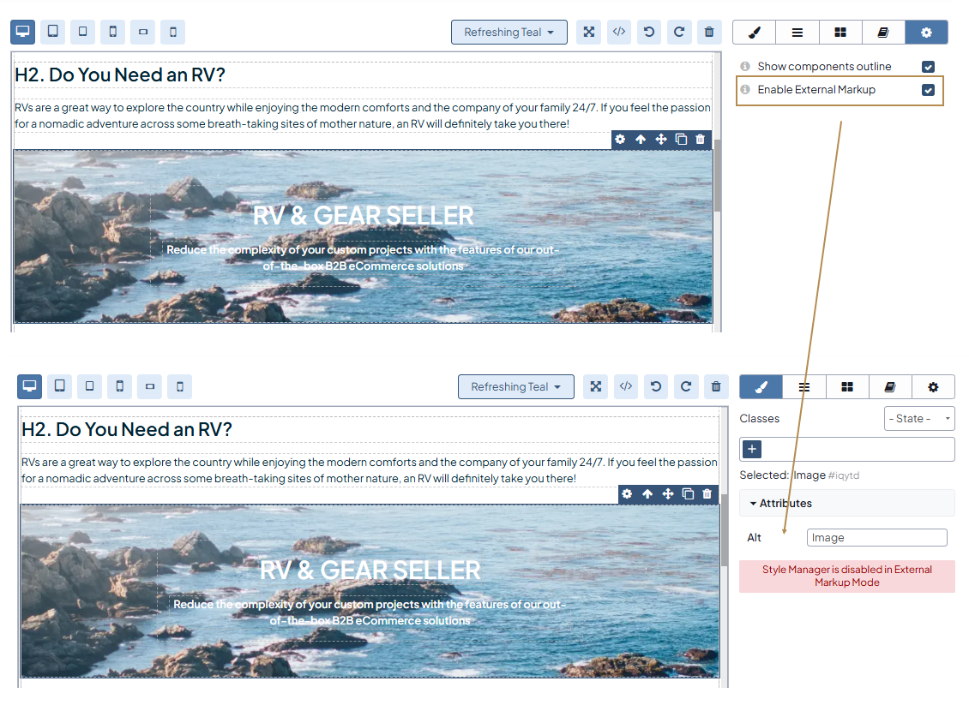Viewport: 969px width, 711px height.
Task: Click undo icon in lower editor toolbar
Action: (656, 387)
